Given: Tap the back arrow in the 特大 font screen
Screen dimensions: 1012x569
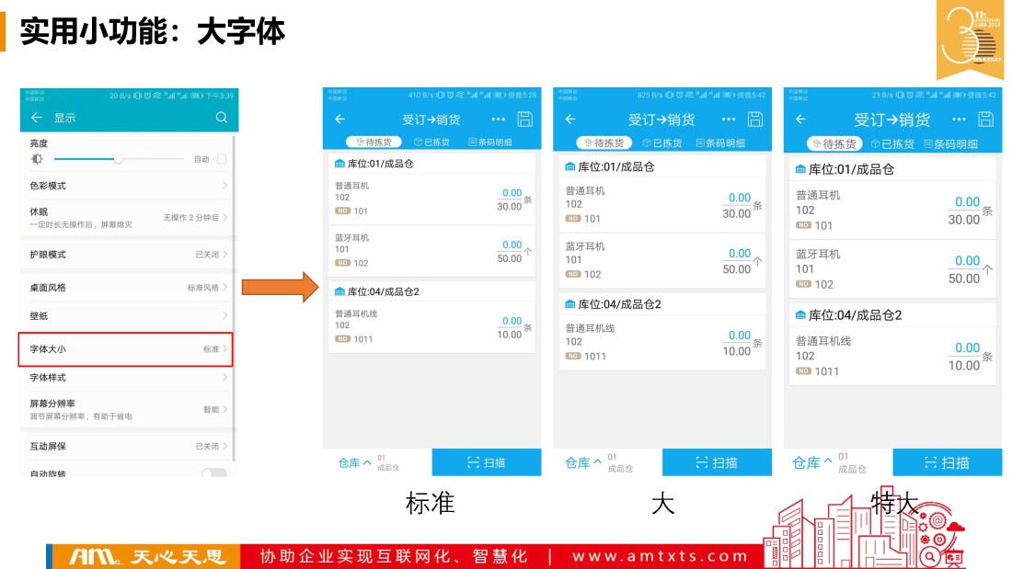Looking at the screenshot, I should tap(800, 119).
